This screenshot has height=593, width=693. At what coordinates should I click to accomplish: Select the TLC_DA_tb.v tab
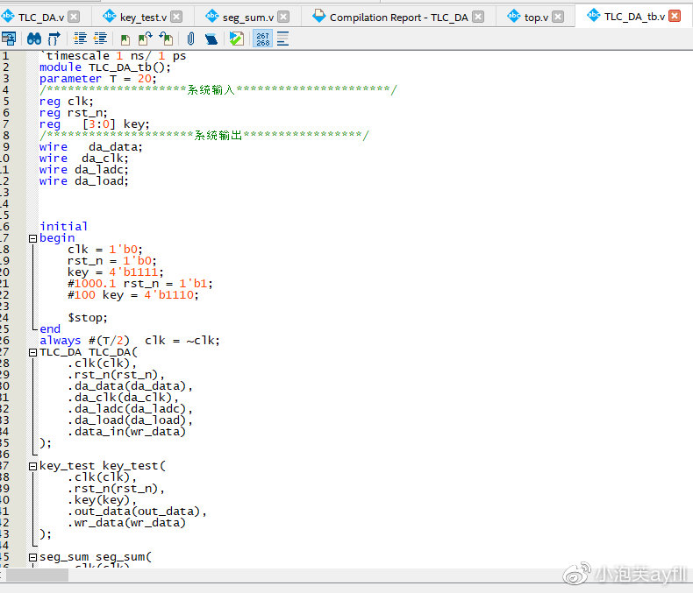coord(634,17)
